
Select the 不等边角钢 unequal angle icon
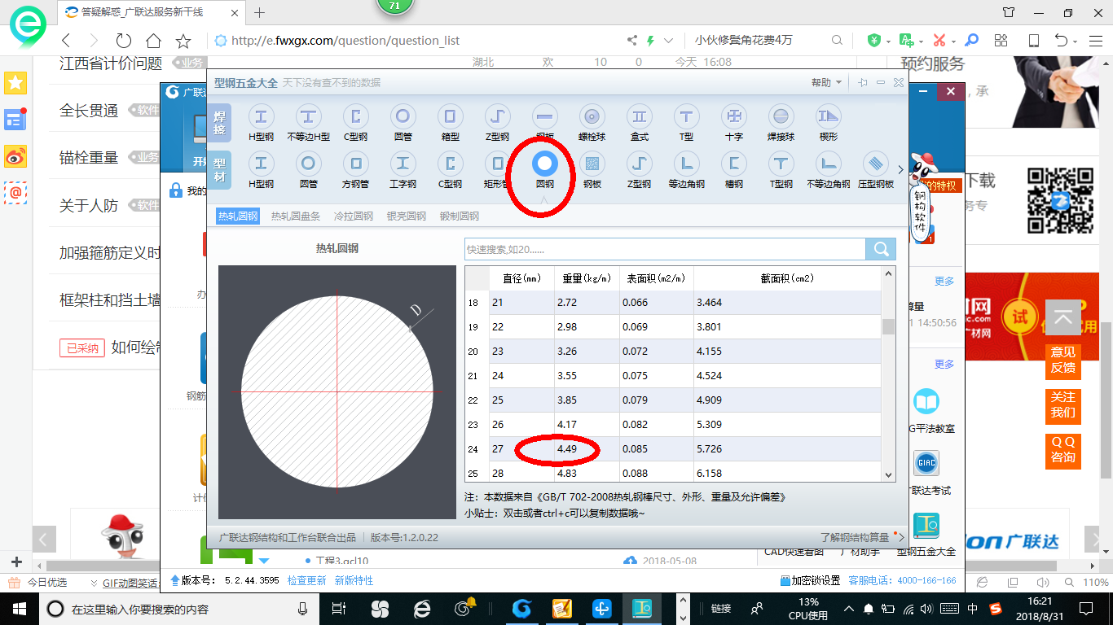pyautogui.click(x=829, y=170)
